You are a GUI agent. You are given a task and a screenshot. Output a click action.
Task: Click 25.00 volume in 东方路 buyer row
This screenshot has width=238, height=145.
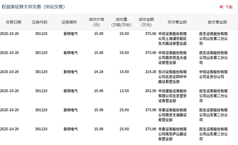pos(124,34)
